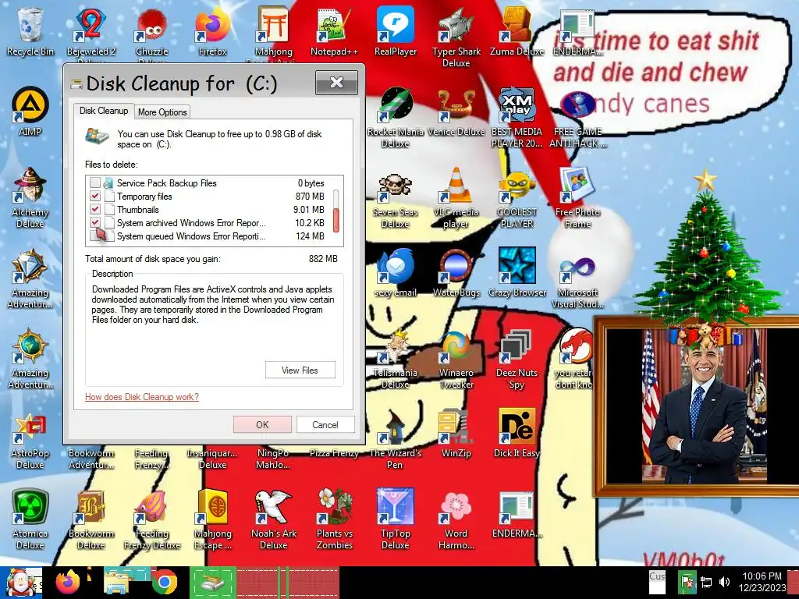799x599 pixels.
Task: Click the Santa Start button
Action: click(x=20, y=583)
